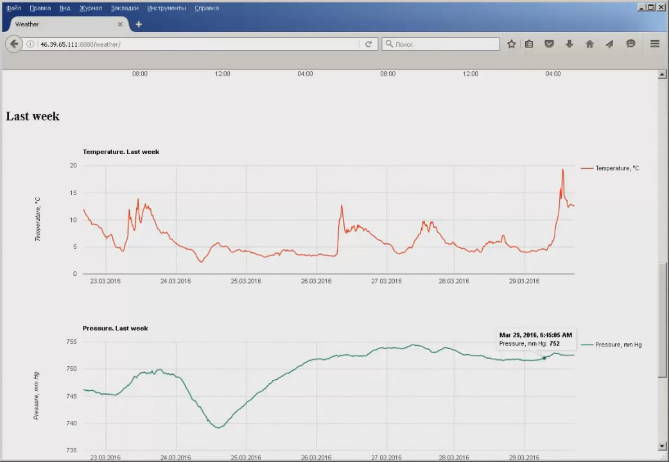This screenshot has width=669, height=462.
Task: Open the Закладки menu
Action: click(x=124, y=8)
